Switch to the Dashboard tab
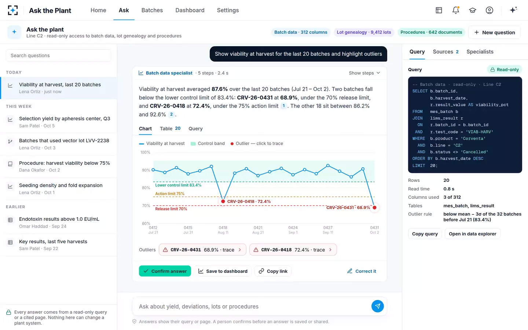The height and width of the screenshot is (330, 528). [x=190, y=10]
